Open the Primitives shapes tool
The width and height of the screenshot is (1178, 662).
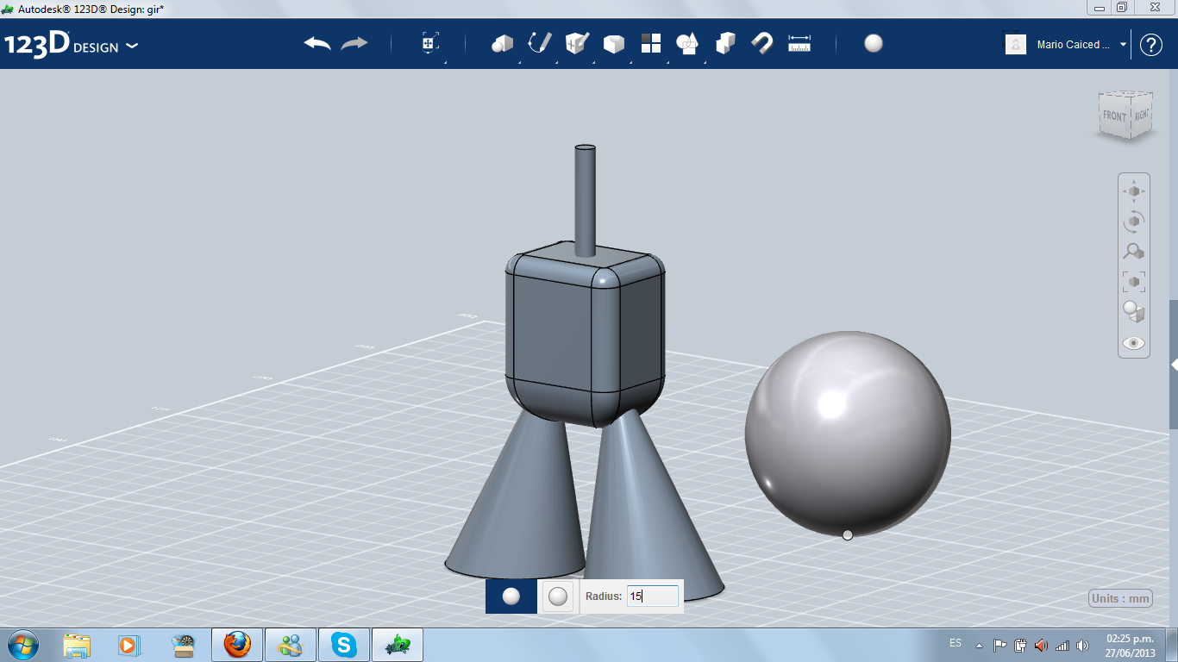[x=503, y=43]
